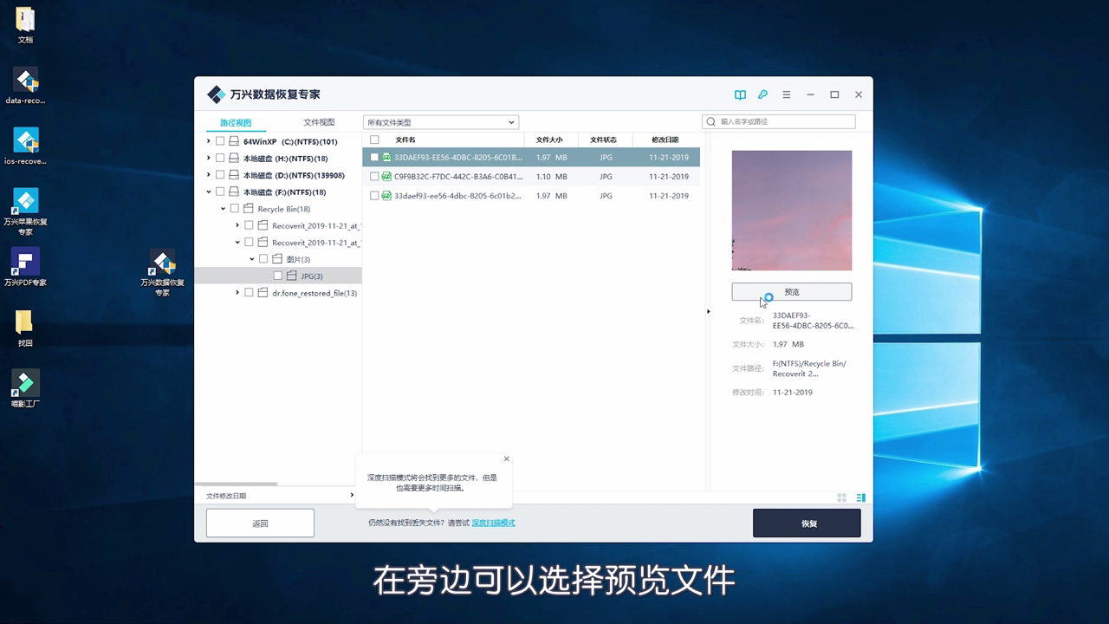Image resolution: width=1109 pixels, height=624 pixels.
Task: Select the list view icon
Action: click(x=859, y=497)
